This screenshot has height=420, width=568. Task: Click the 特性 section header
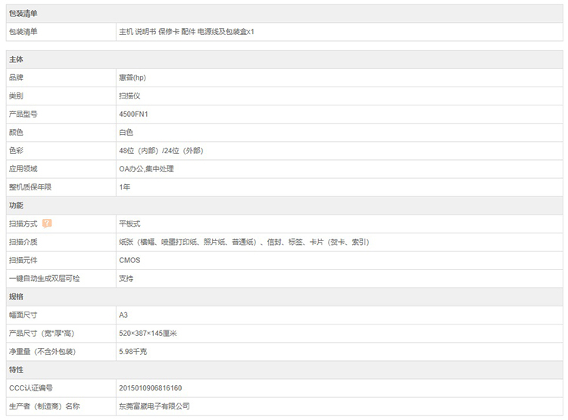coord(16,369)
